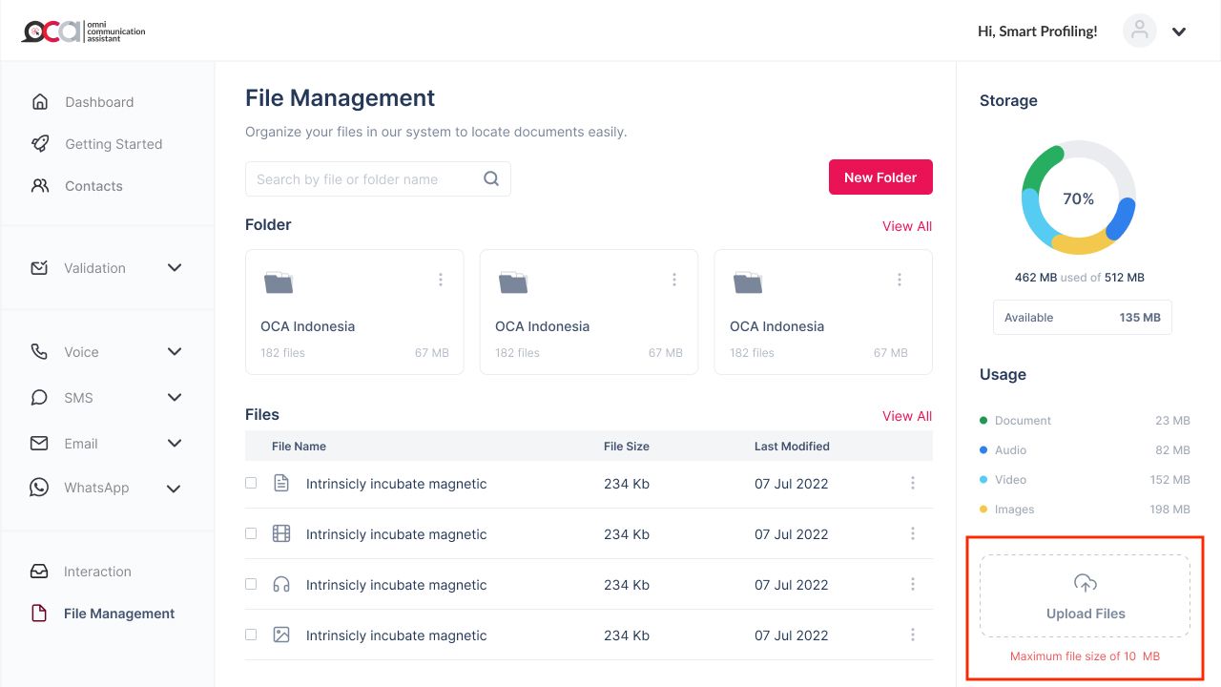
Task: Select the video file row checkbox
Action: click(x=251, y=533)
